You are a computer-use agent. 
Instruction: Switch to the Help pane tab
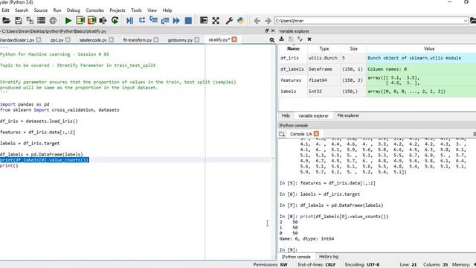pos(286,115)
